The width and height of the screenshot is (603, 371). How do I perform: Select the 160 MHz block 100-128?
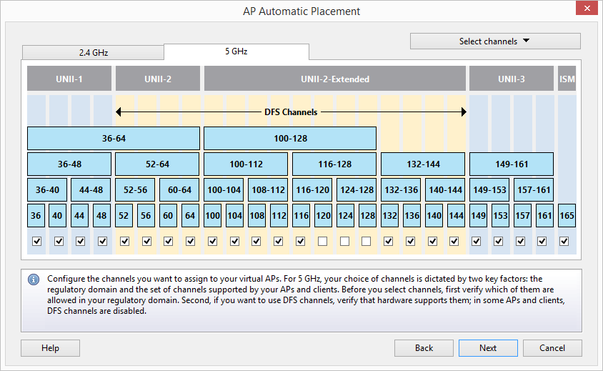point(290,138)
